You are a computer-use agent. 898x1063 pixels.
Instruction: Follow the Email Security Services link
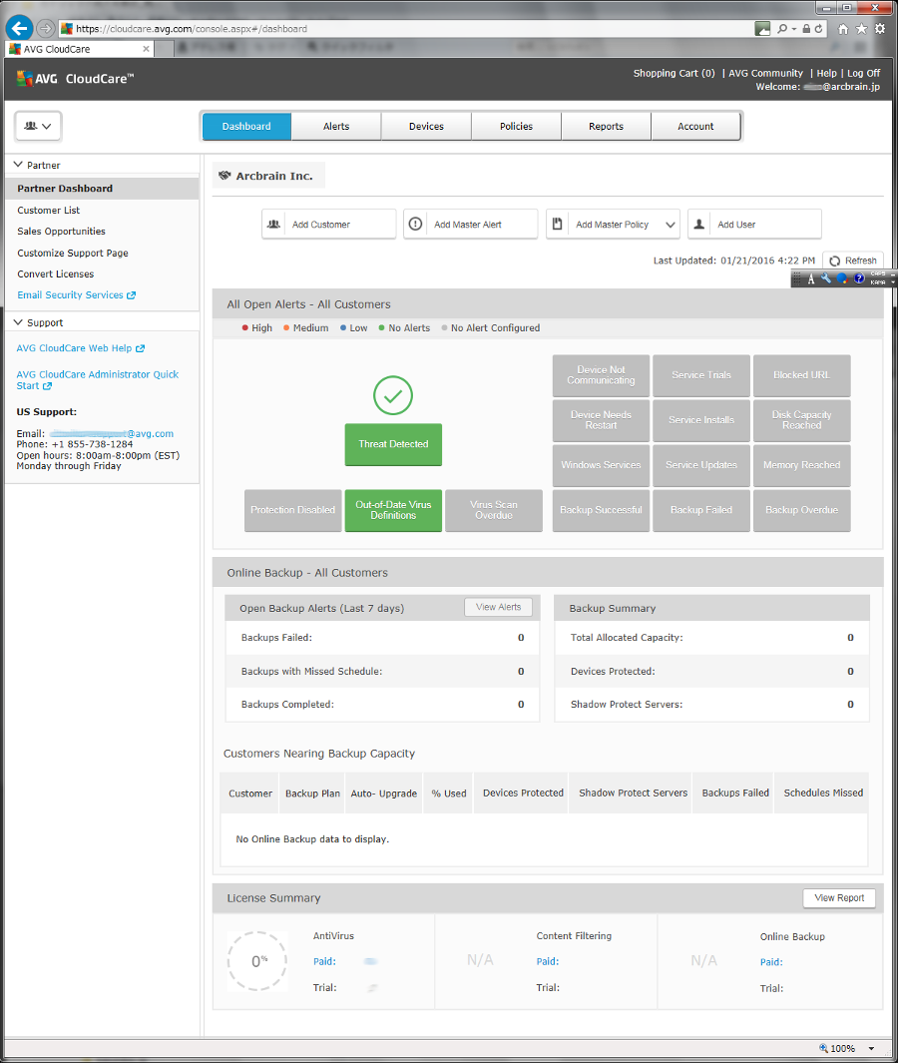pyautogui.click(x=77, y=294)
